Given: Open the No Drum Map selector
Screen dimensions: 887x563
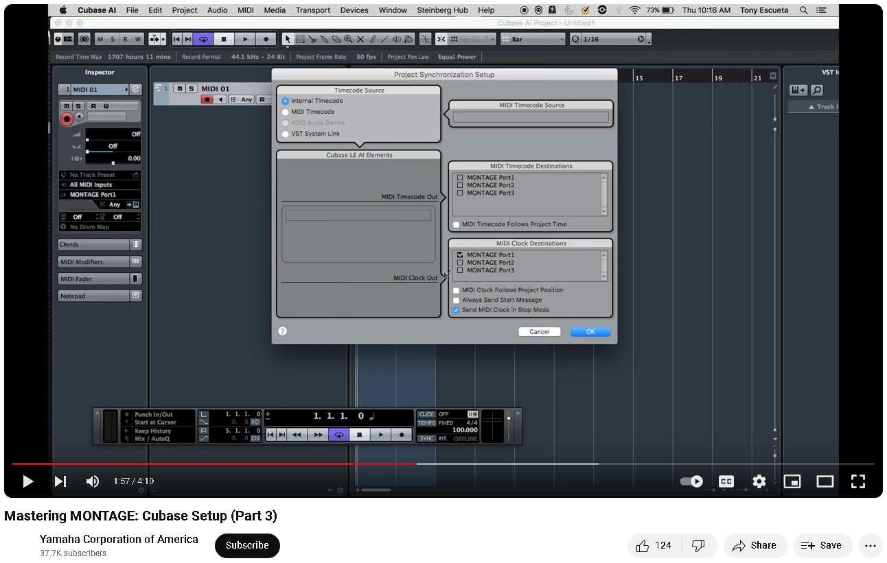Looking at the screenshot, I should pyautogui.click(x=100, y=227).
